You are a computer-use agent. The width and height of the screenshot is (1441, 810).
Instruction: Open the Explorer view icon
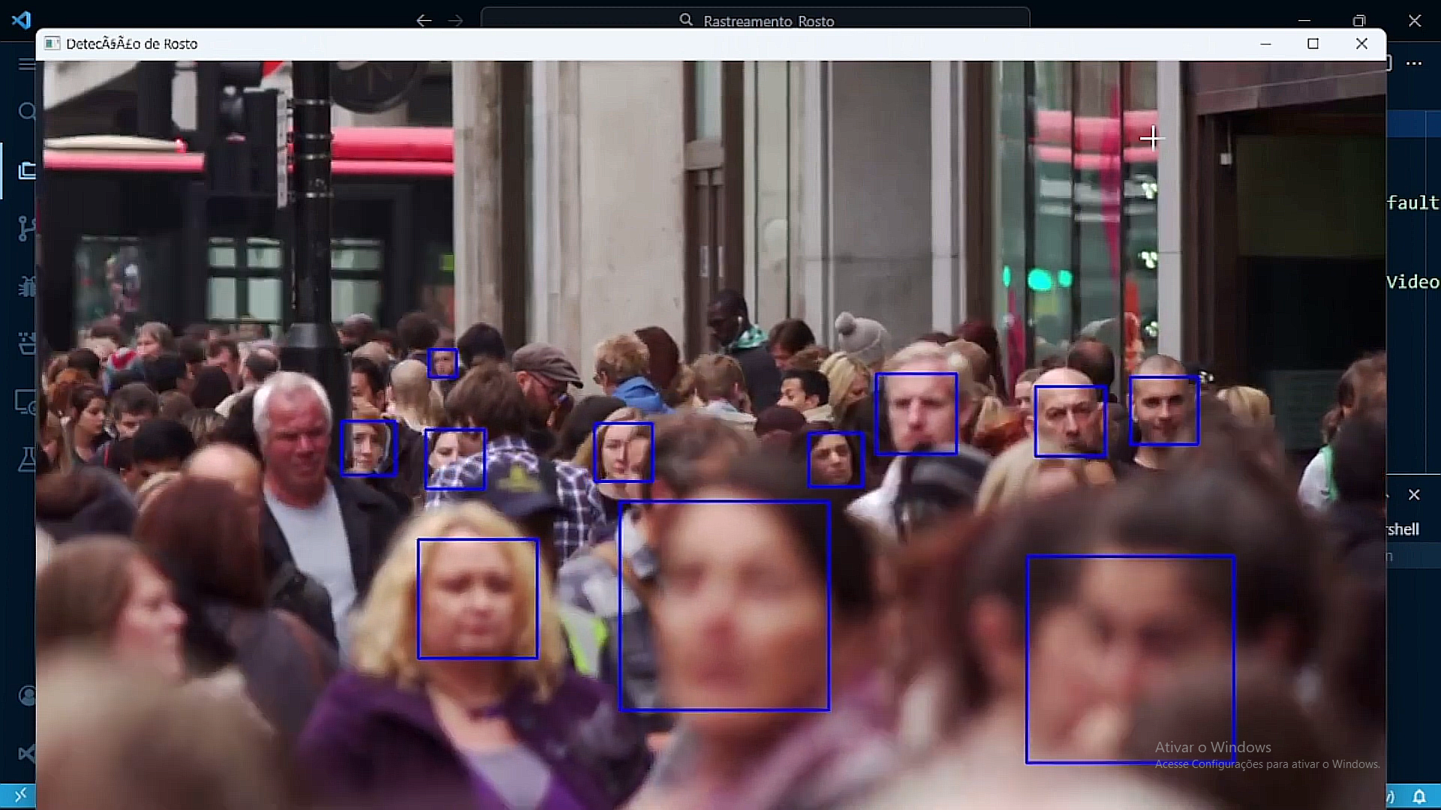(26, 171)
